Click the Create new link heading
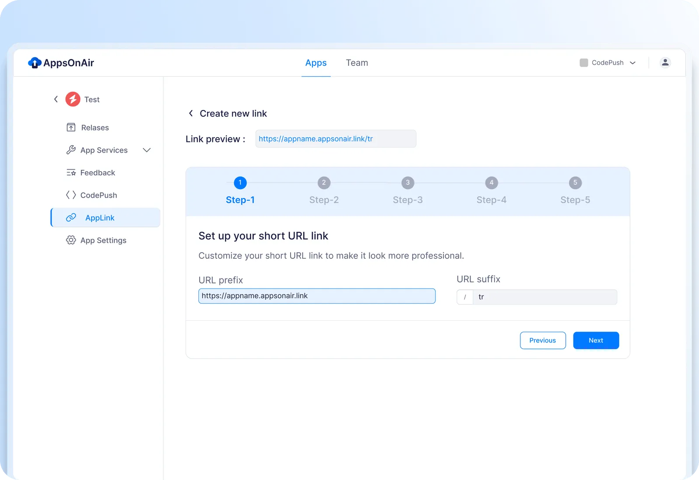 233,113
